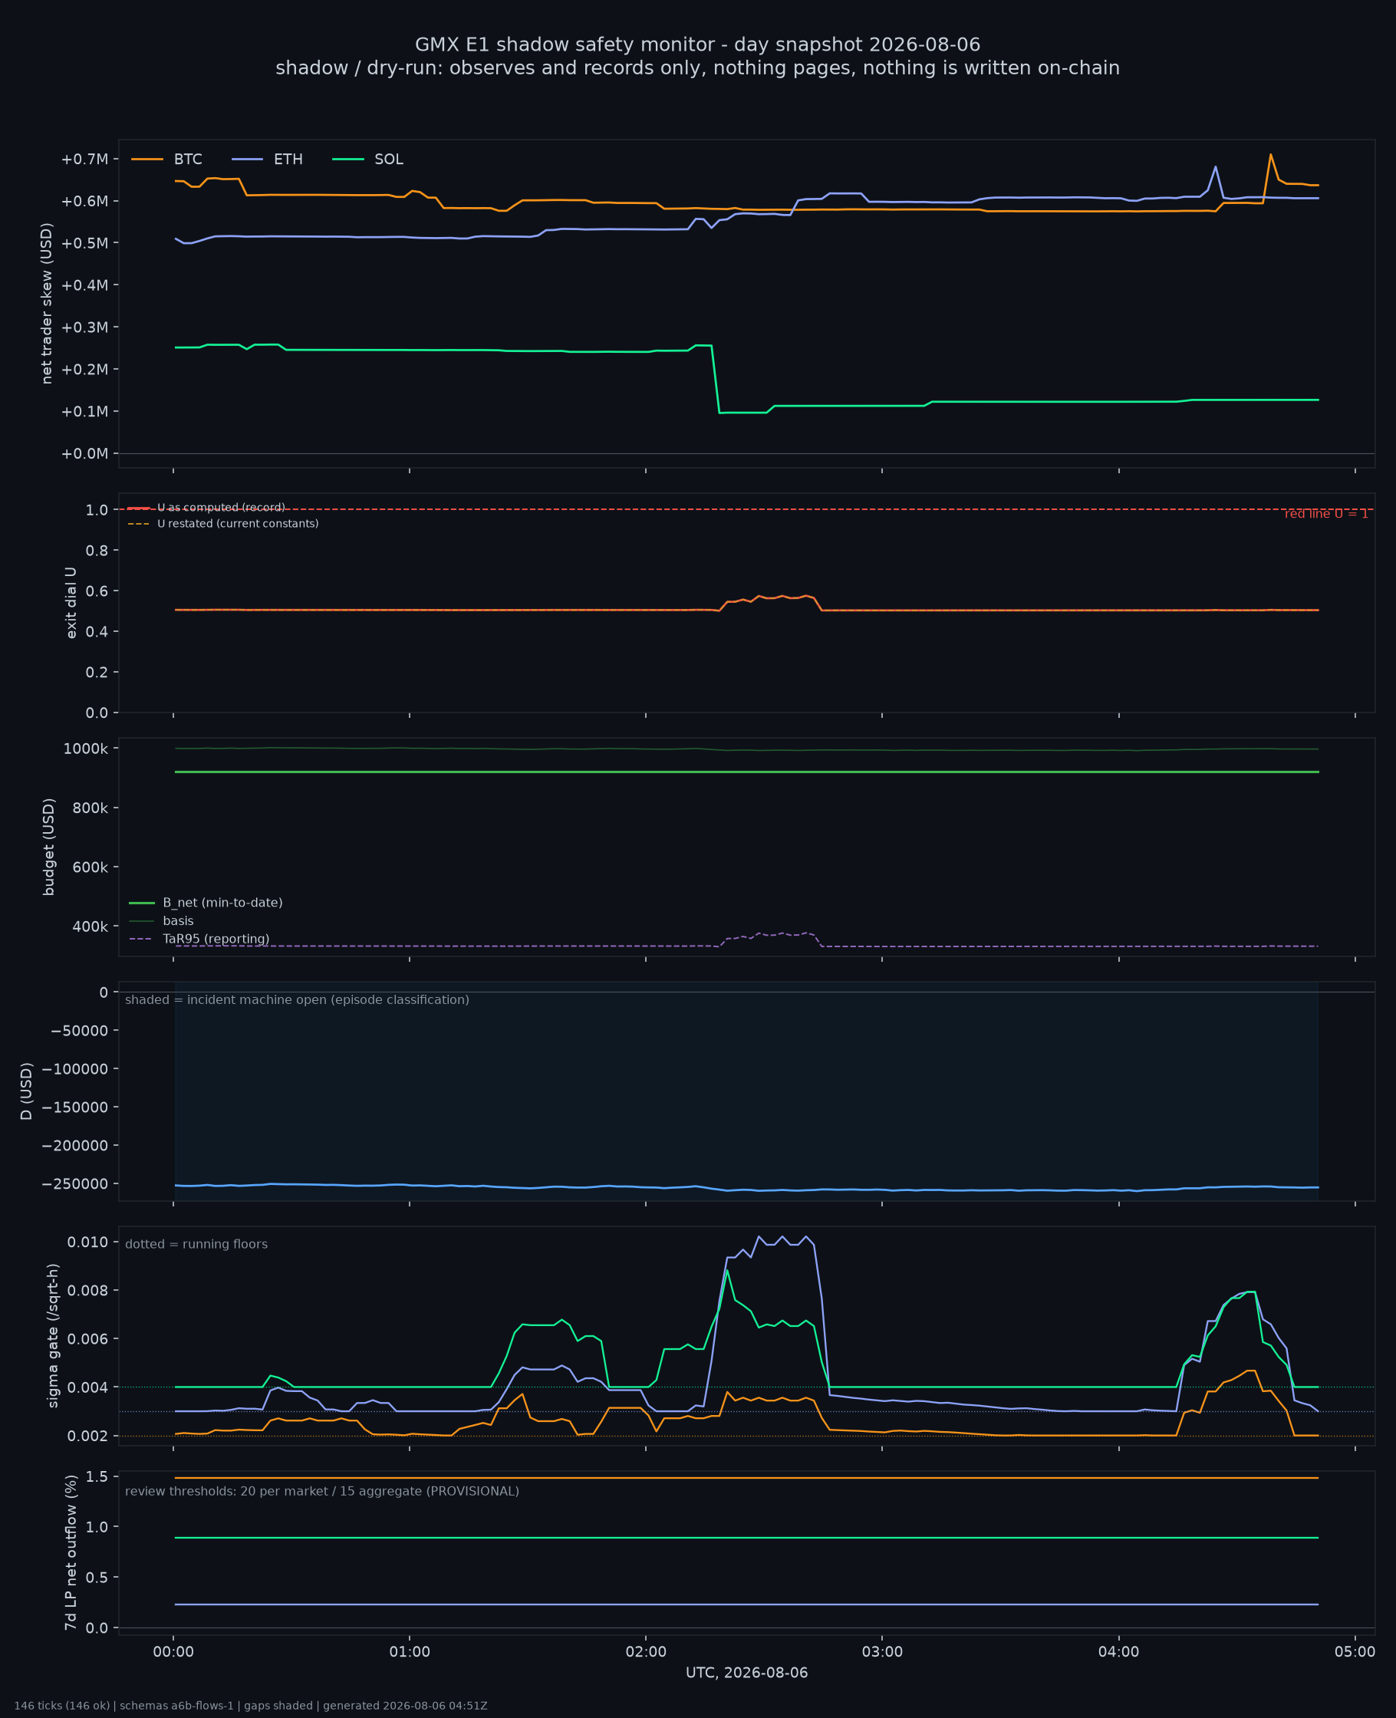The height and width of the screenshot is (1718, 1396).
Task: Click the 'shaded = incident machine open' note
Action: click(x=297, y=999)
